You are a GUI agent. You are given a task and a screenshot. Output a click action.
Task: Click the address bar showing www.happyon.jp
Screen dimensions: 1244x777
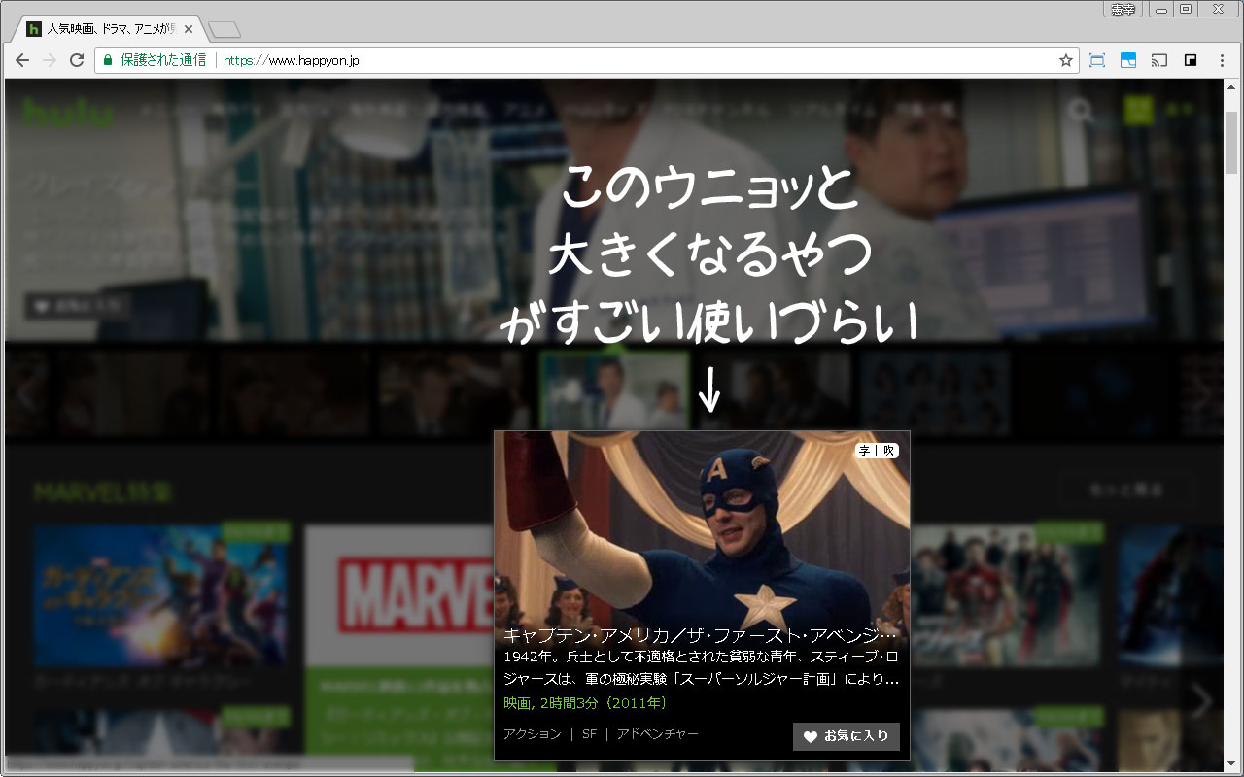[587, 60]
